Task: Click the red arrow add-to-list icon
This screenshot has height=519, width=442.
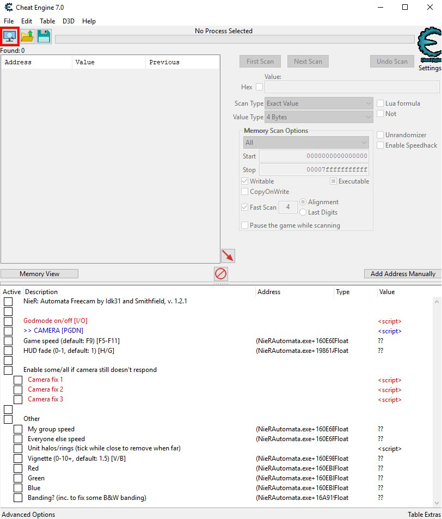Action: pyautogui.click(x=228, y=256)
